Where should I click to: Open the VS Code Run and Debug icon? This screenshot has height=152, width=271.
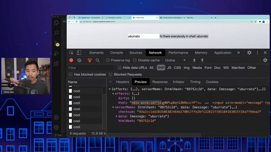point(56,54)
